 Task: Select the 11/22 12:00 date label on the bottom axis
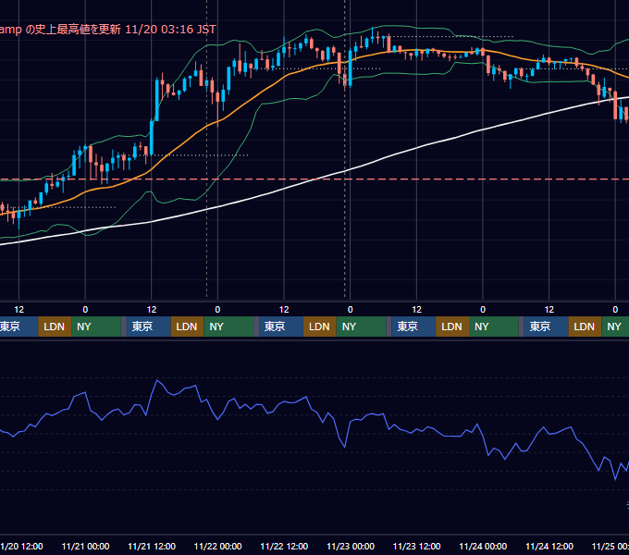[284, 546]
